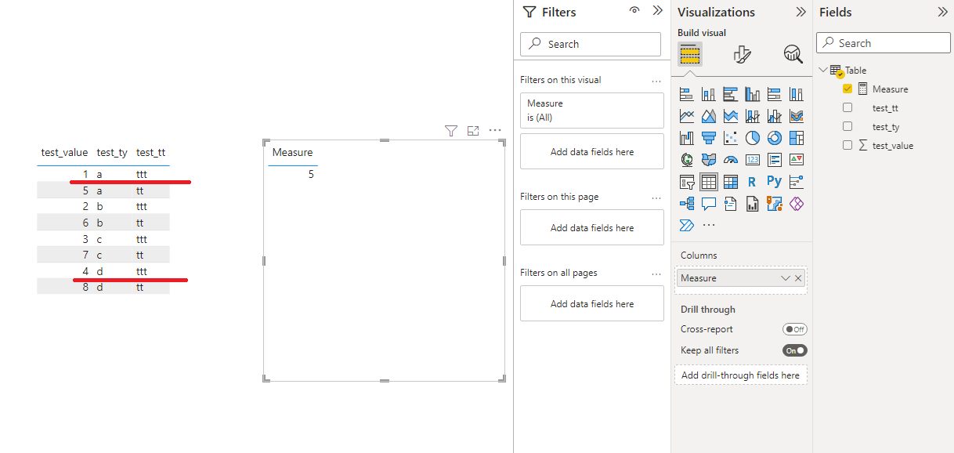
Task: Insert a scatter chart visual
Action: point(731,138)
